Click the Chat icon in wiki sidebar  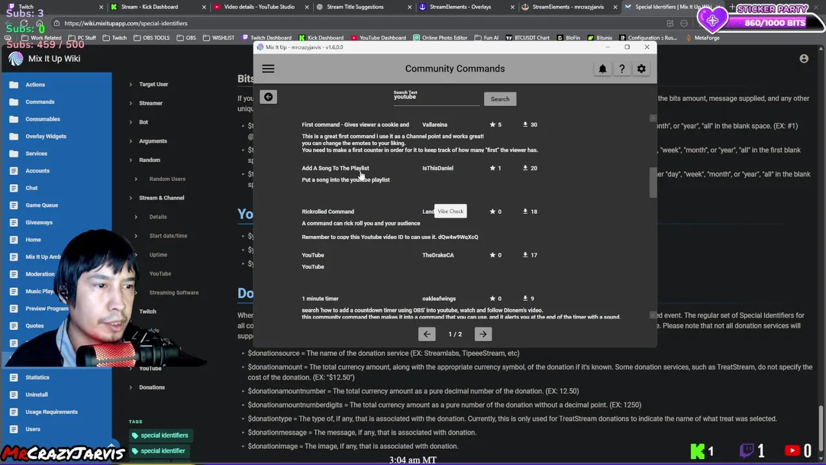click(14, 188)
